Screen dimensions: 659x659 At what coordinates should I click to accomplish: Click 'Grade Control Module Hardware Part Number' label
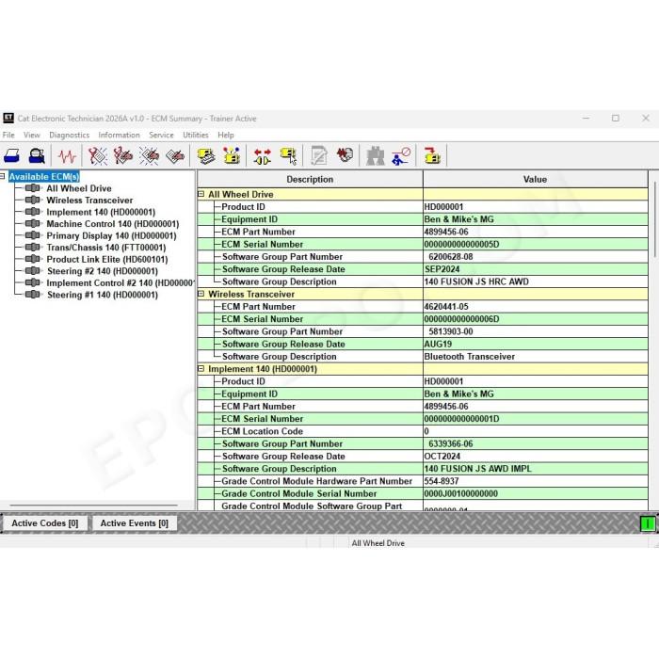click(x=317, y=481)
